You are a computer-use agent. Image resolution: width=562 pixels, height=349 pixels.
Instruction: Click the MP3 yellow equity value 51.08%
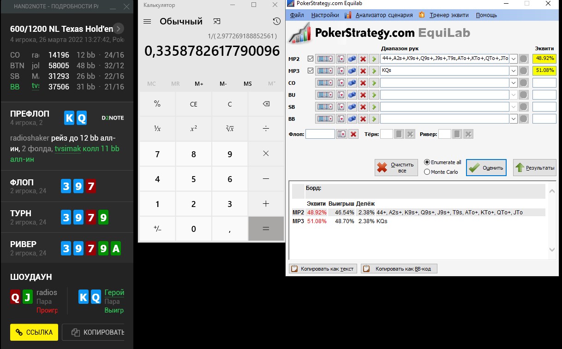(x=544, y=71)
